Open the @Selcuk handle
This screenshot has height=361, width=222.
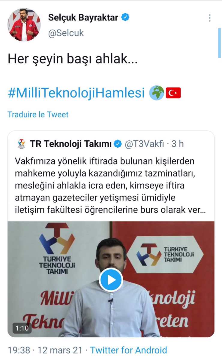click(x=66, y=32)
